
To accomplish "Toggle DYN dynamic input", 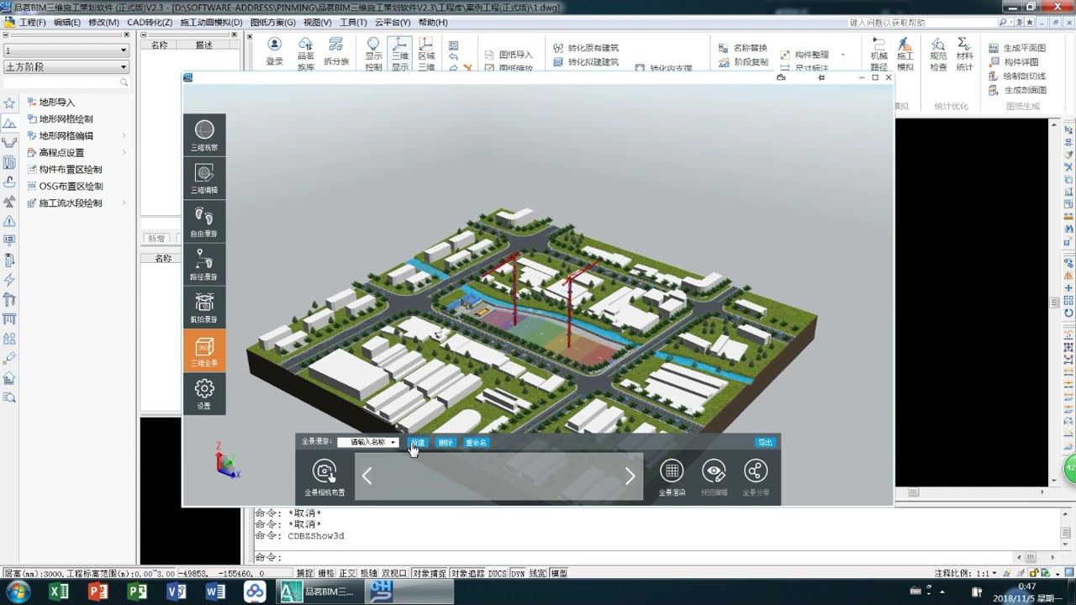I will tap(518, 573).
